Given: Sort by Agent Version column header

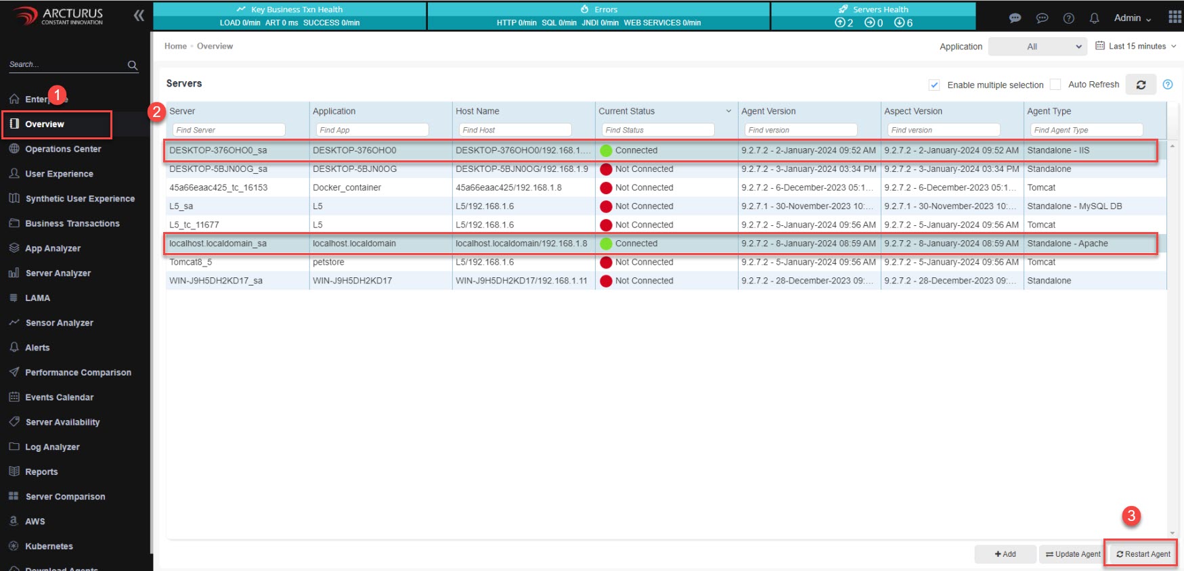Looking at the screenshot, I should (x=768, y=111).
